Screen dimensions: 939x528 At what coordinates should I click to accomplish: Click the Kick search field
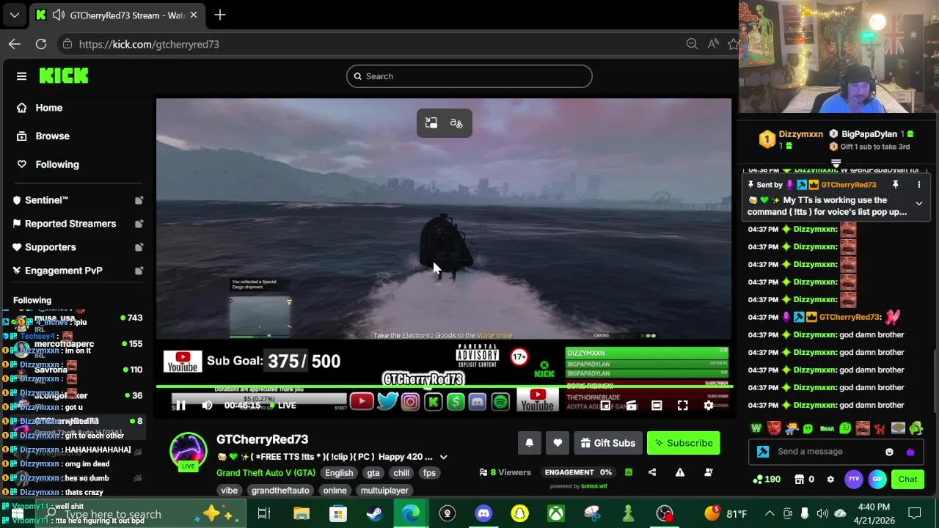[x=469, y=76]
